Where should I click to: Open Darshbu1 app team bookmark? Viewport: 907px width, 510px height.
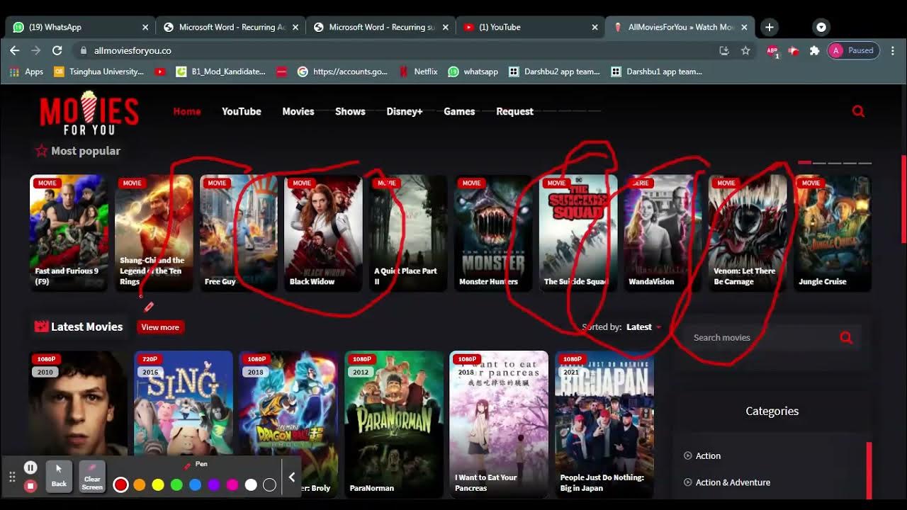pyautogui.click(x=656, y=72)
